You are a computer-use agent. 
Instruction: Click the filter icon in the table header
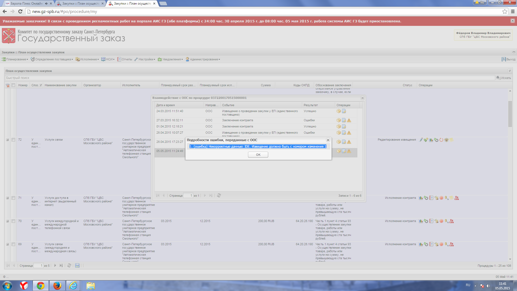[x=8, y=85]
